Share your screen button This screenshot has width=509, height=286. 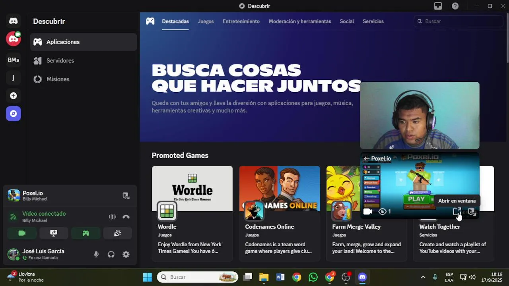pos(54,233)
